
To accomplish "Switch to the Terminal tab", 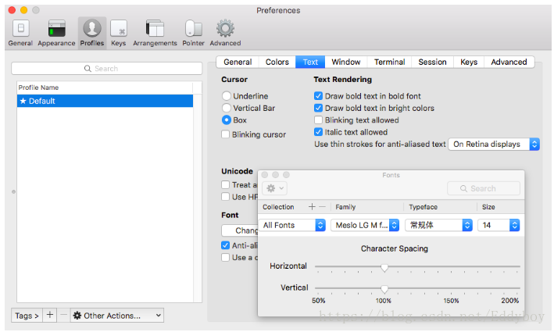I will pos(389,62).
